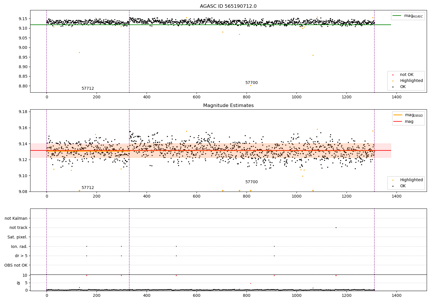Click the '10' tick on the dr axis

point(25,275)
